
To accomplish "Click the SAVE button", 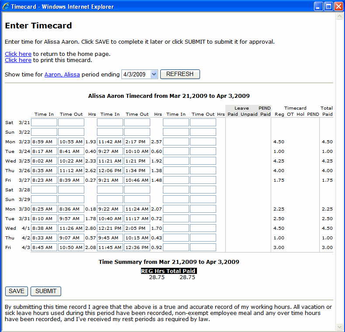I will click(17, 291).
